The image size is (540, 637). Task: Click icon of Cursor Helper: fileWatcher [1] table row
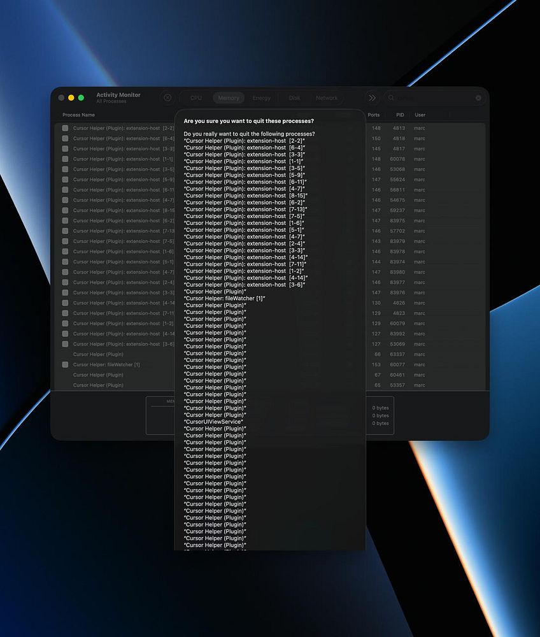[x=65, y=364]
